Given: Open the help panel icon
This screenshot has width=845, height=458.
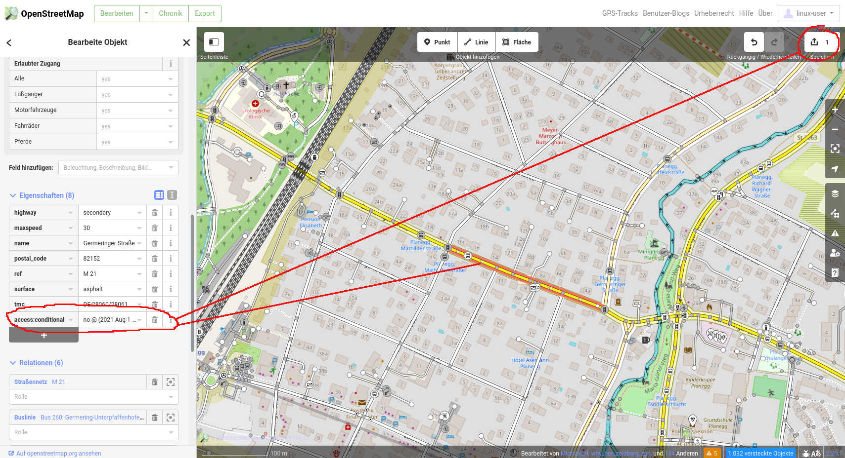Looking at the screenshot, I should (x=835, y=272).
